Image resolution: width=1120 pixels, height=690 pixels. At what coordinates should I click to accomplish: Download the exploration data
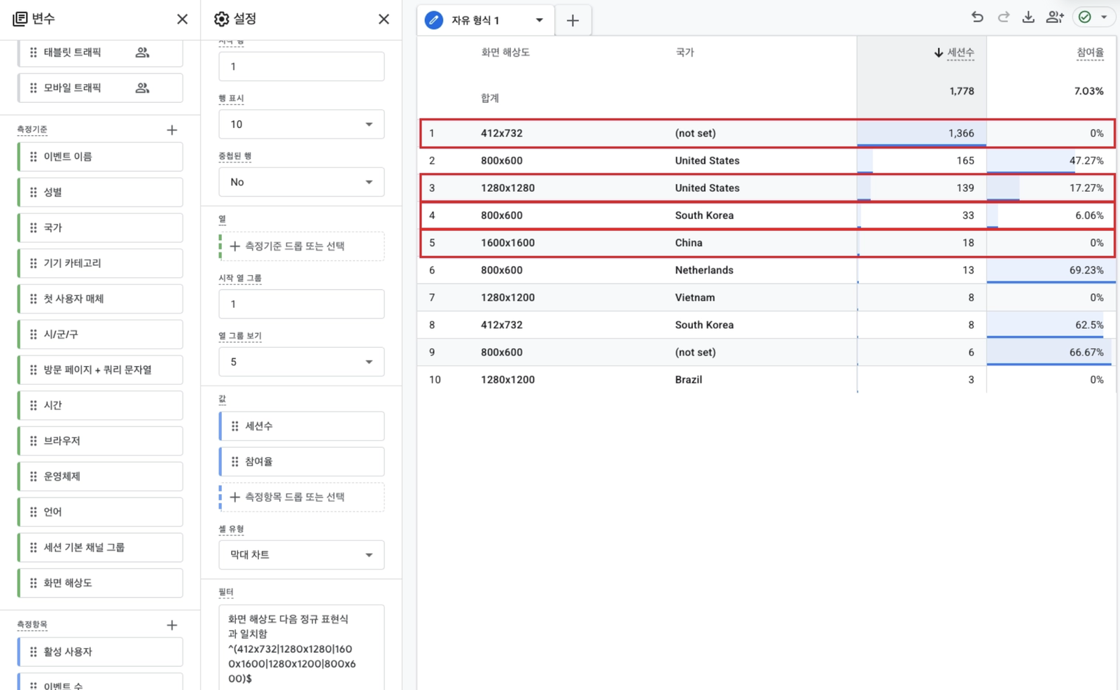tap(1028, 17)
